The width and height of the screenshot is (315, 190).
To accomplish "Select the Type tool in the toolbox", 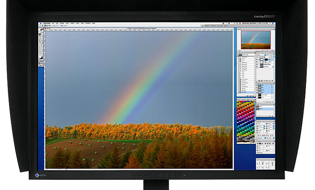I will [42, 47].
